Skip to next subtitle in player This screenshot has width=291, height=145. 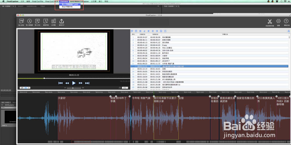pyautogui.click(x=87, y=83)
